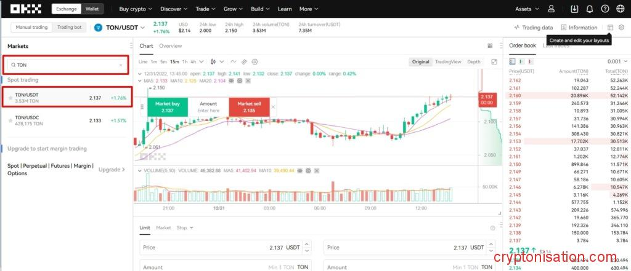Click the layout editor icon
The height and width of the screenshot is (271, 631).
pos(610,28)
